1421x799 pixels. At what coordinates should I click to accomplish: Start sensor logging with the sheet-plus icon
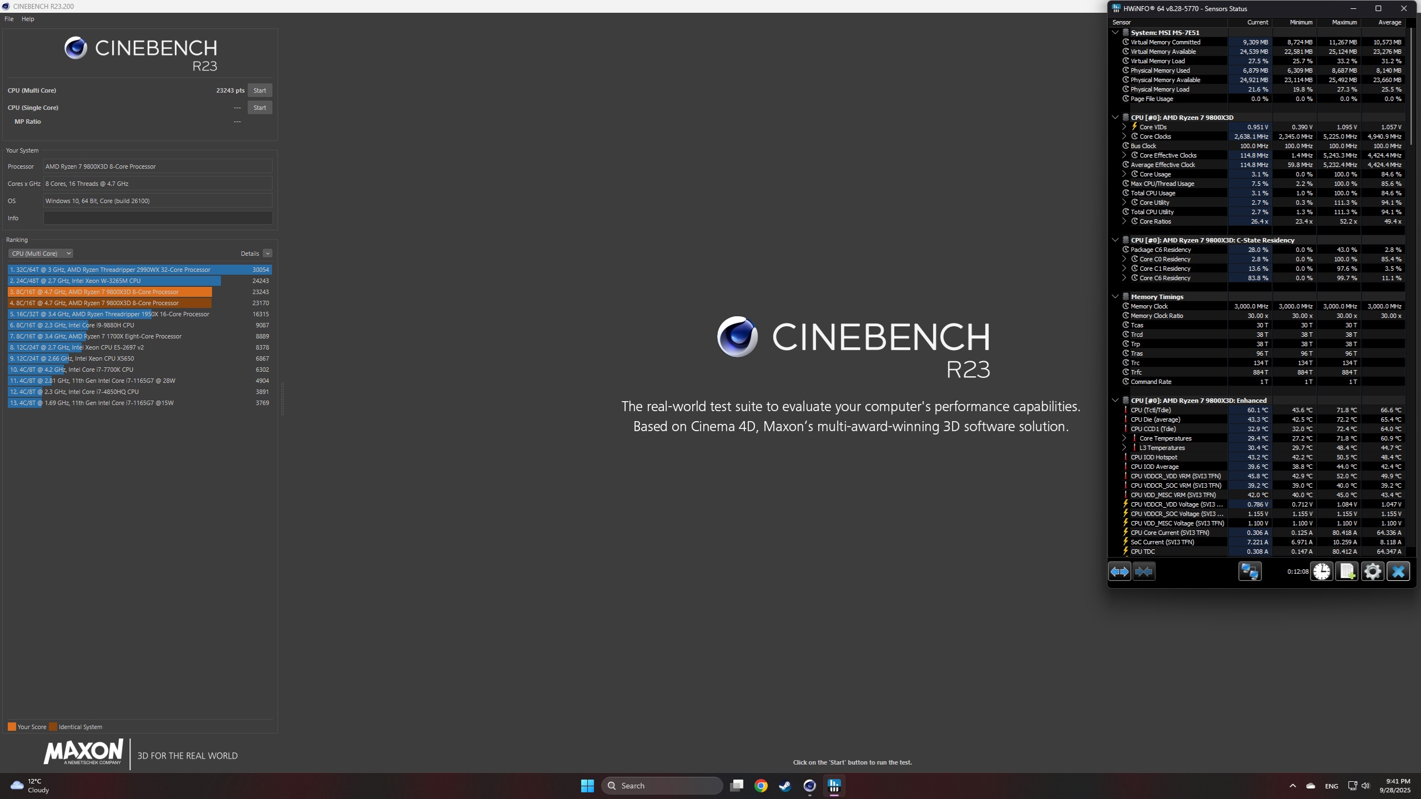[x=1347, y=572]
